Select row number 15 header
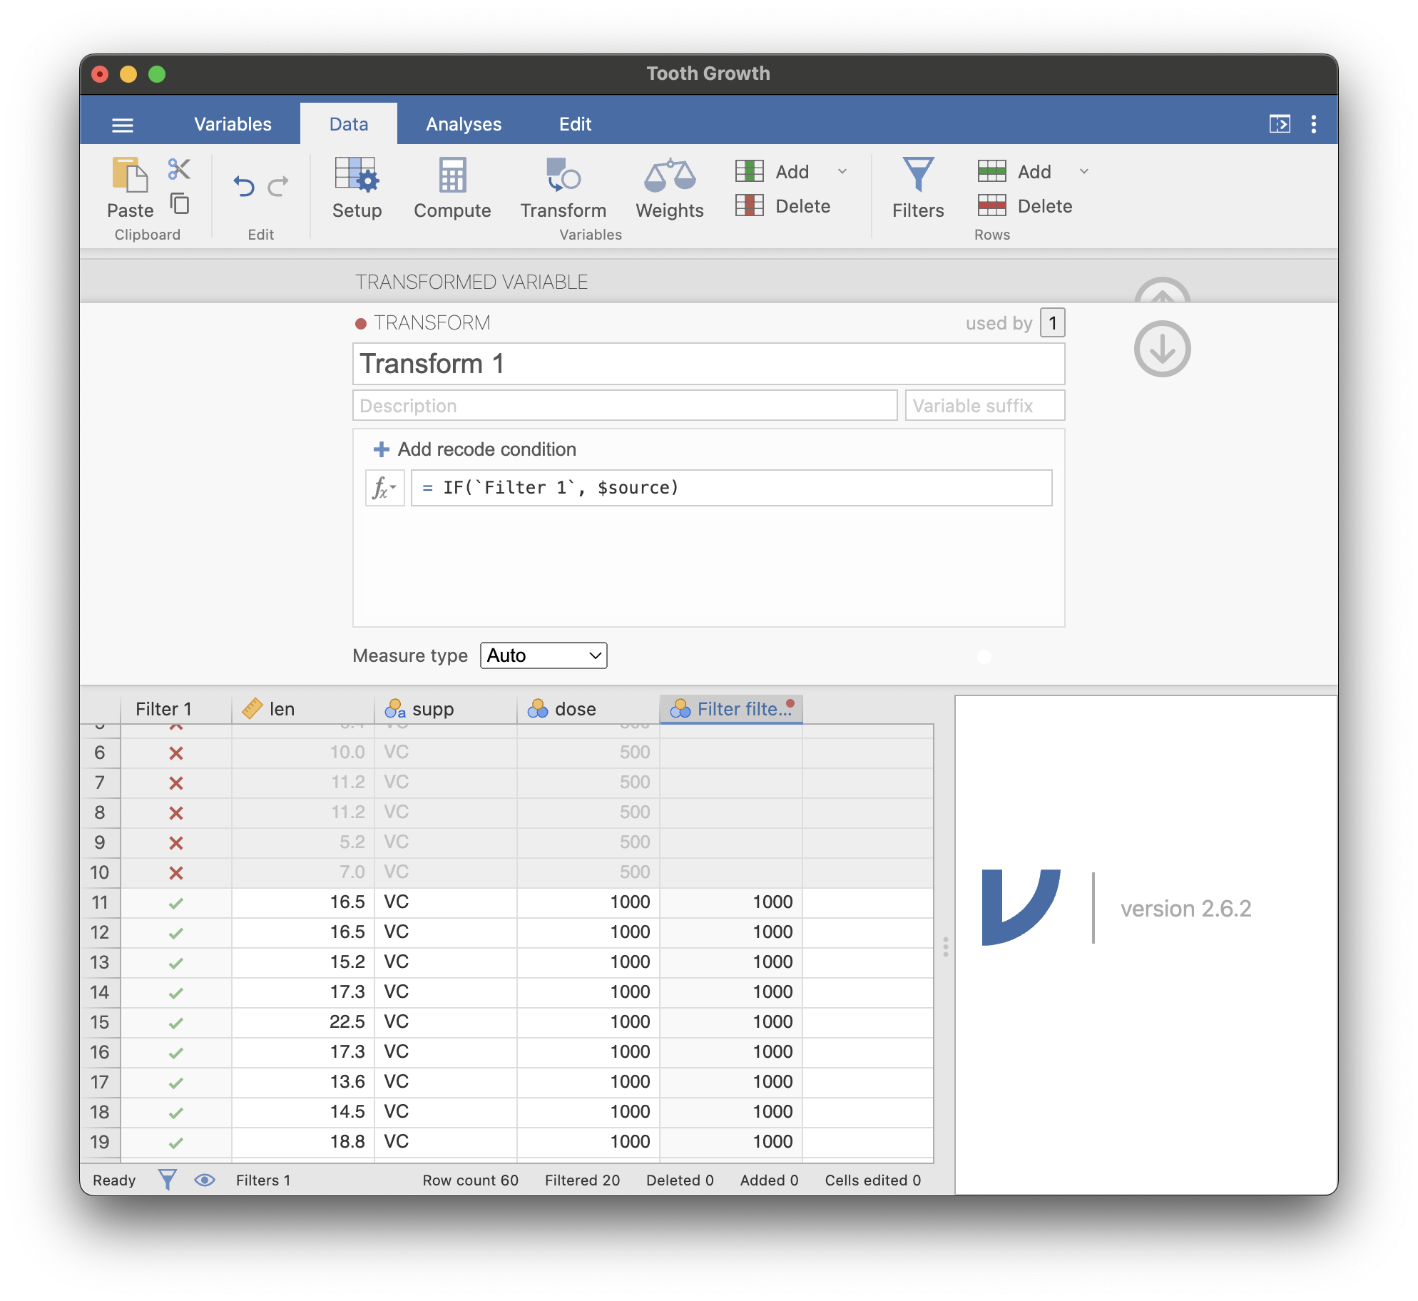The width and height of the screenshot is (1418, 1301). click(100, 1022)
